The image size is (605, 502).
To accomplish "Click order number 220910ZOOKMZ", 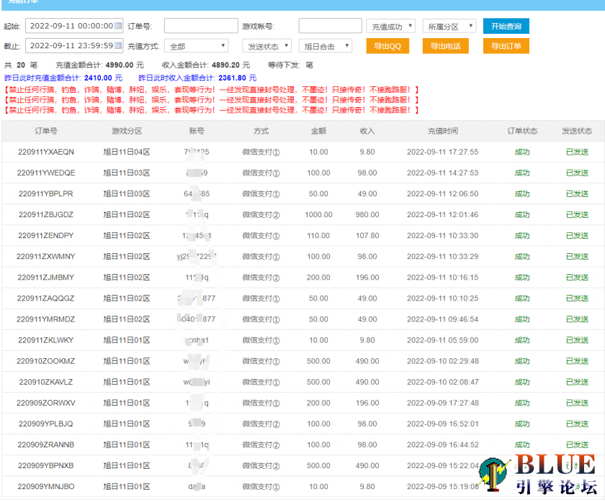I will 46,361.
